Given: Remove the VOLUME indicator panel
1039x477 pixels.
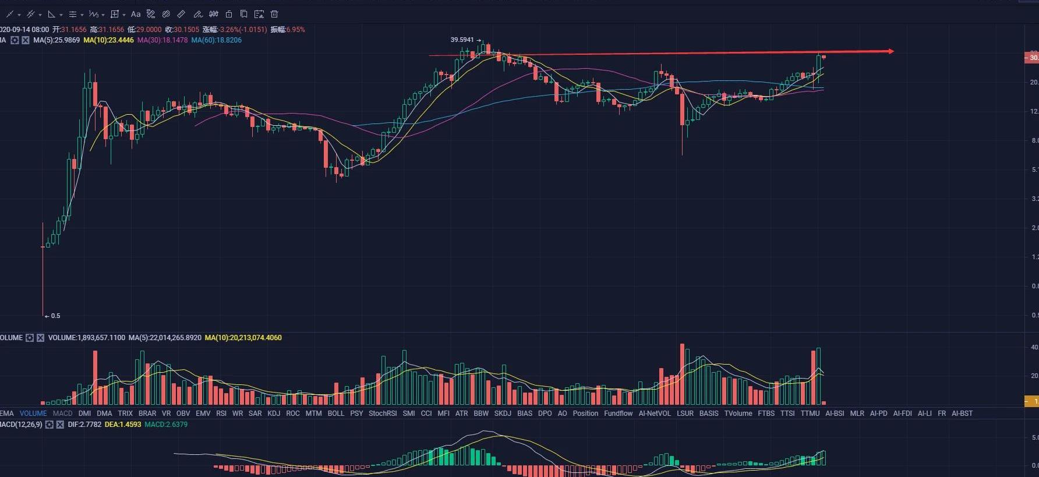Looking at the screenshot, I should pos(40,338).
